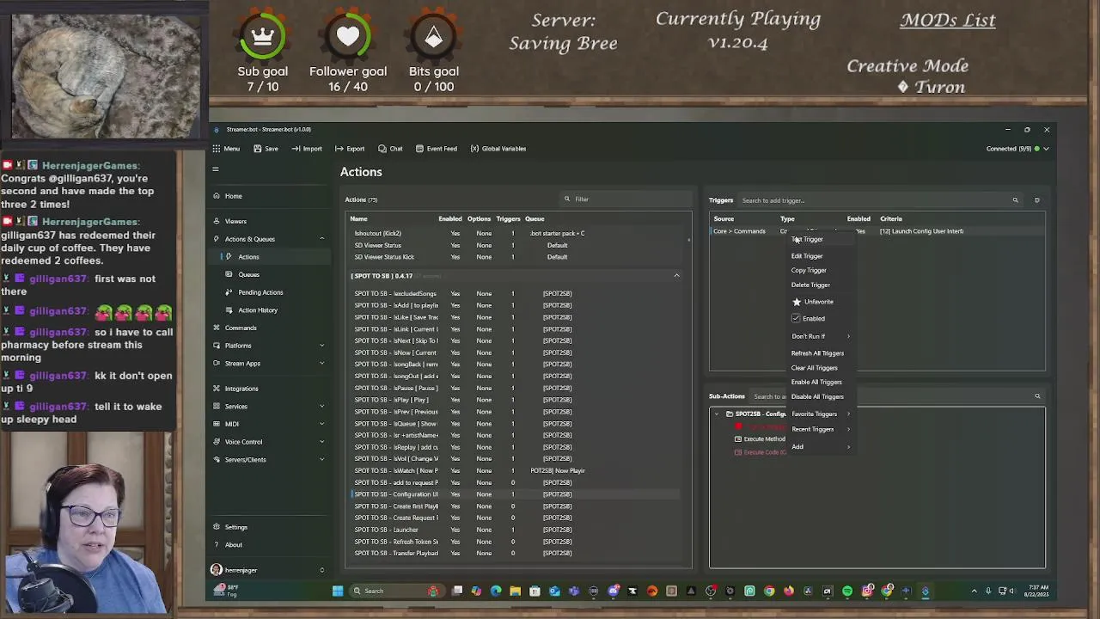1100x619 pixels.
Task: Collapse sidebar with the hamburger icon
Action: [216, 169]
